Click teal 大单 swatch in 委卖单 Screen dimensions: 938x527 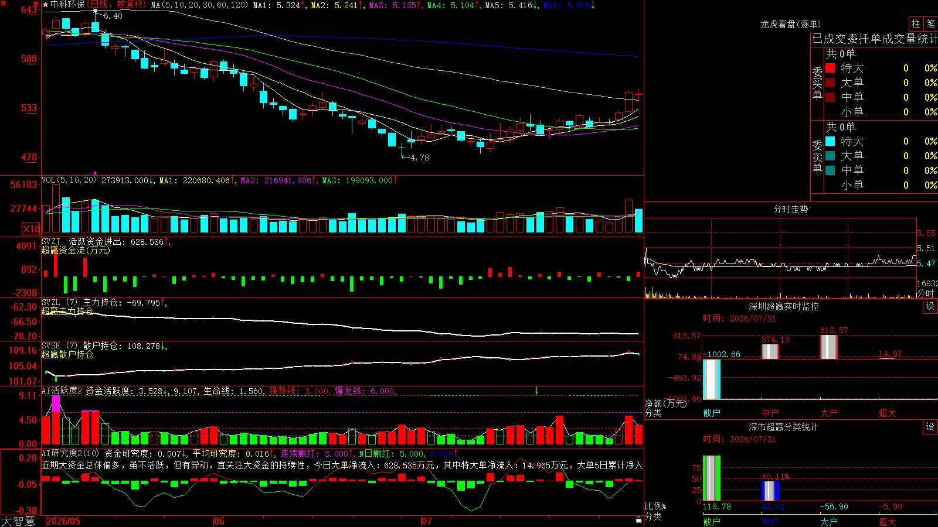[x=830, y=156]
